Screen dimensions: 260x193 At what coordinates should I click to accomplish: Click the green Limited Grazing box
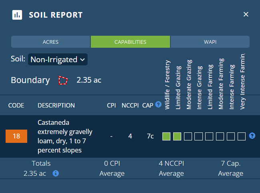pos(177,136)
